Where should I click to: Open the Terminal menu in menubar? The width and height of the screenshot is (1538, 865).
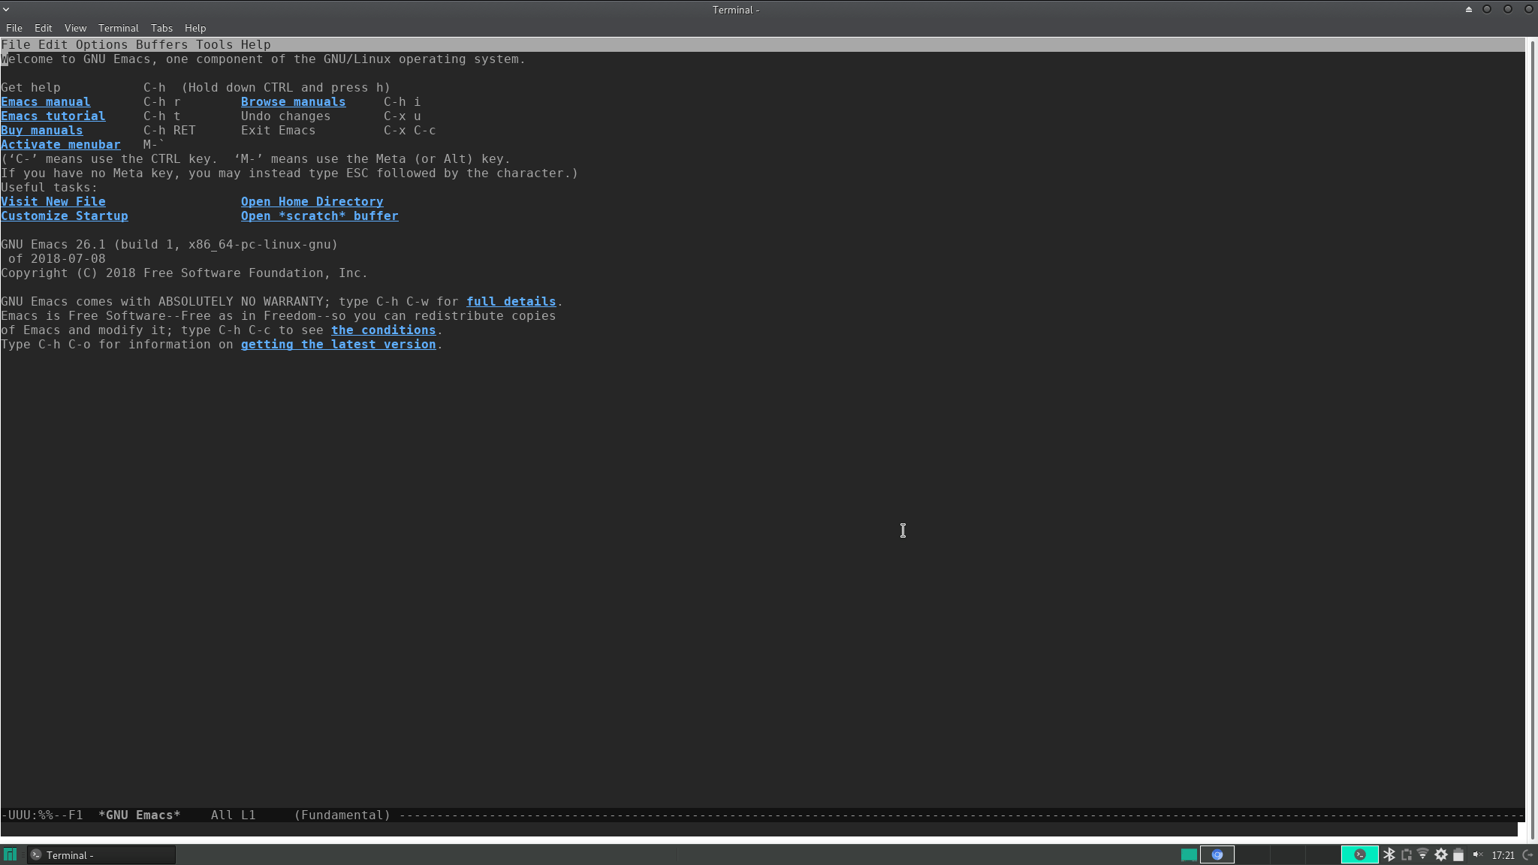click(118, 28)
